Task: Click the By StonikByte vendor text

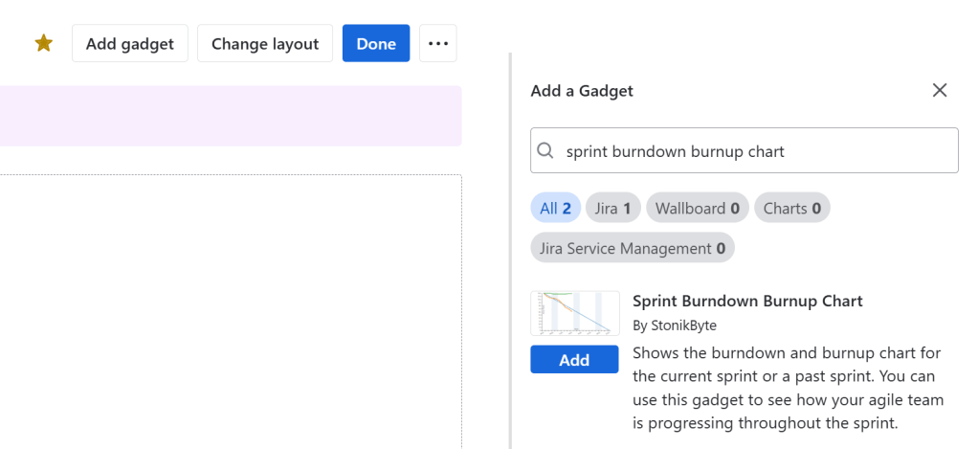Action: (675, 326)
